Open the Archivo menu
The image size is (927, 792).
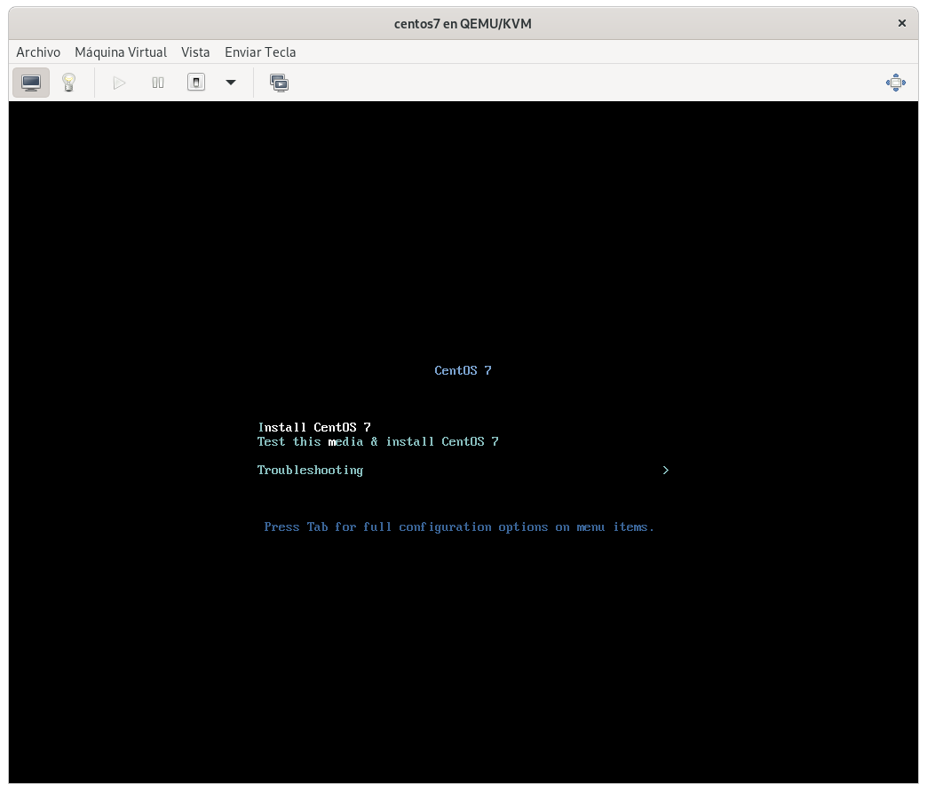coord(38,52)
